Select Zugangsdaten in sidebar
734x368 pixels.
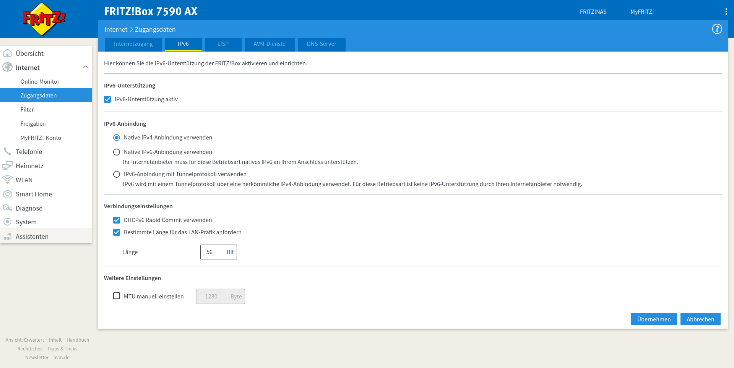46,95
